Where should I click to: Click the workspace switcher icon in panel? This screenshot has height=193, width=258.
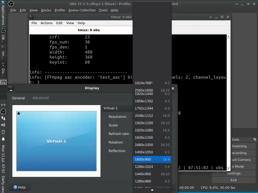[x=3, y=82]
